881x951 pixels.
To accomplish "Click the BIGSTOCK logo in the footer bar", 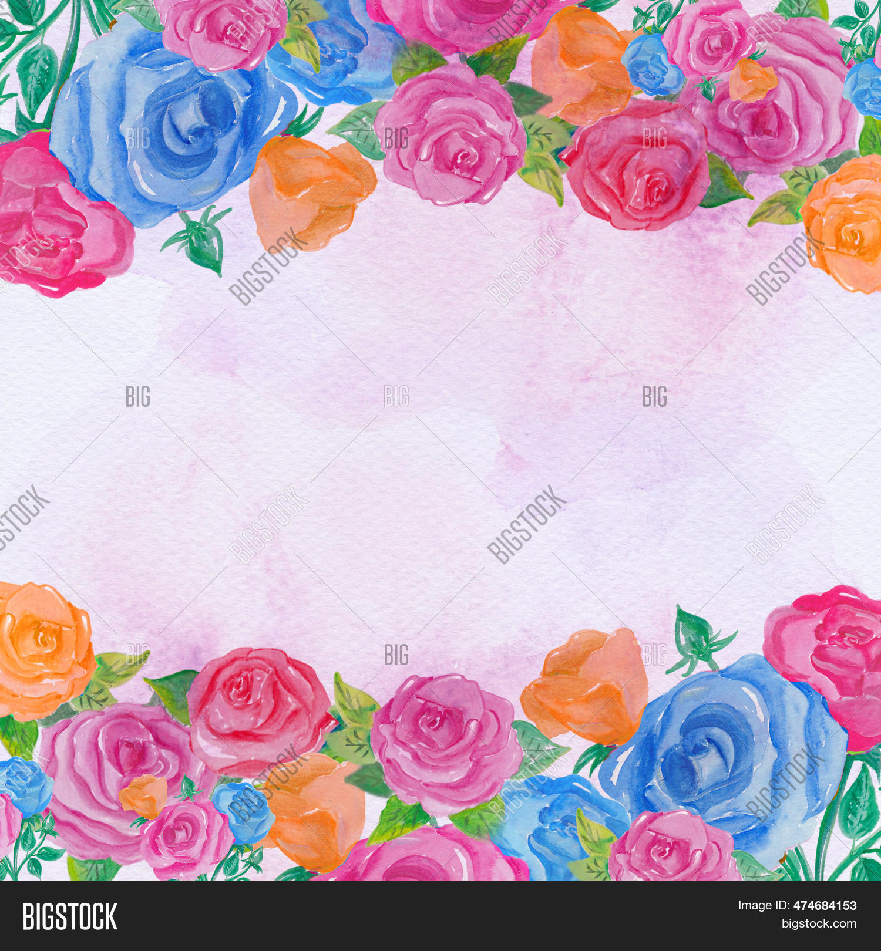I will click(x=70, y=916).
